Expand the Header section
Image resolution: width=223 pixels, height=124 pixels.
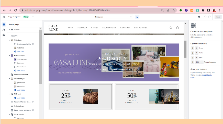(10, 30)
